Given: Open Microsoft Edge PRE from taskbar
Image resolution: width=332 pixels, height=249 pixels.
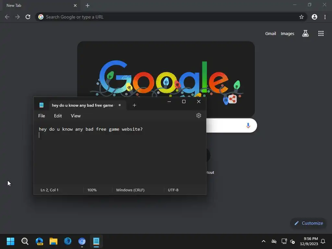Looking at the screenshot, I should click(x=39, y=241).
